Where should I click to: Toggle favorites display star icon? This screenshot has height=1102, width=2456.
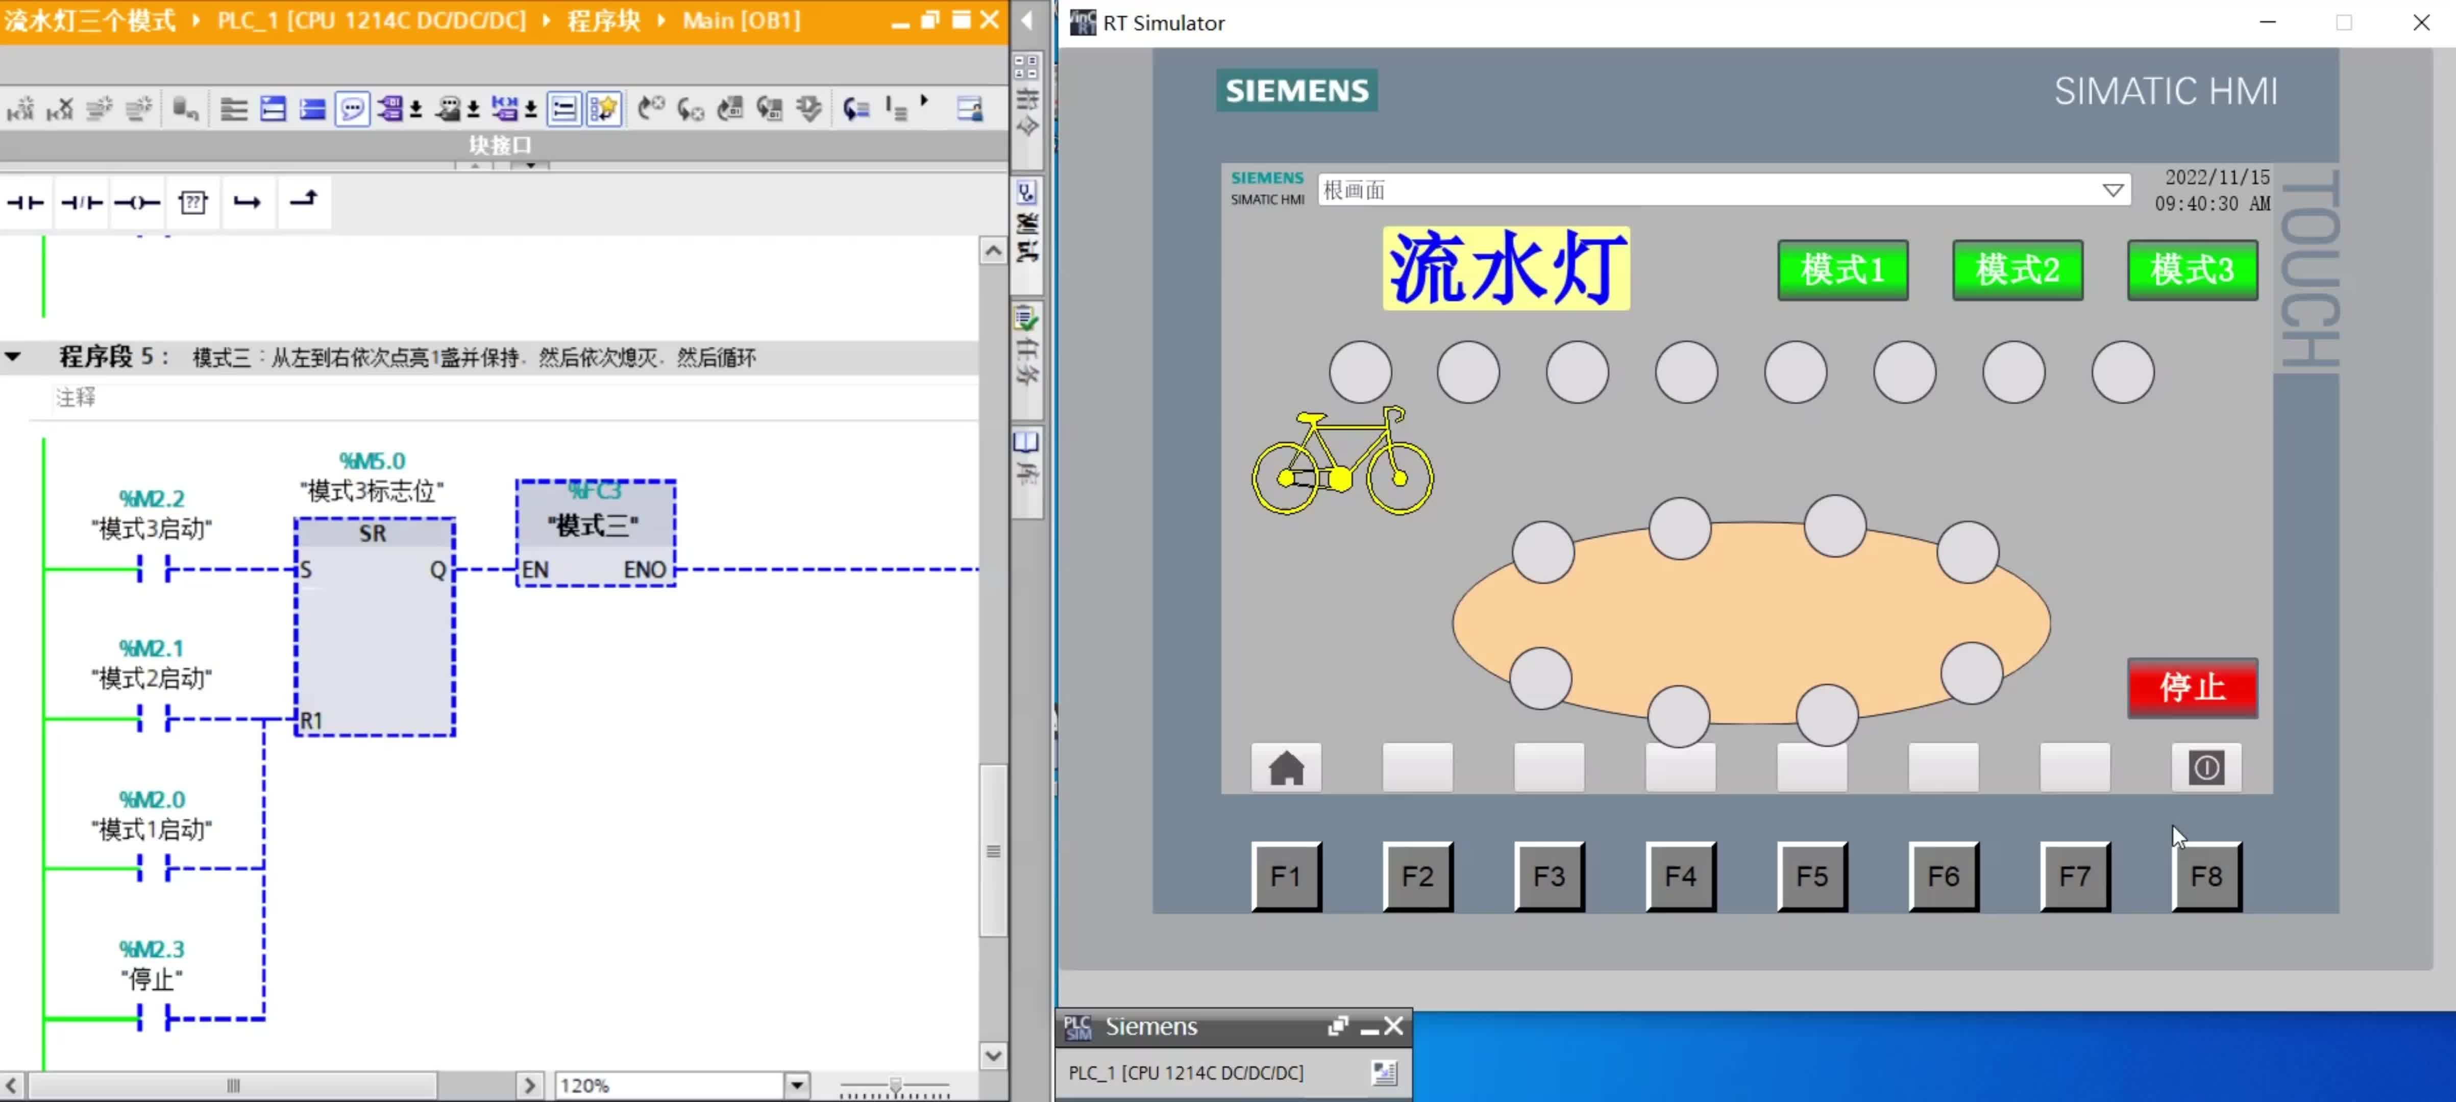pos(604,110)
